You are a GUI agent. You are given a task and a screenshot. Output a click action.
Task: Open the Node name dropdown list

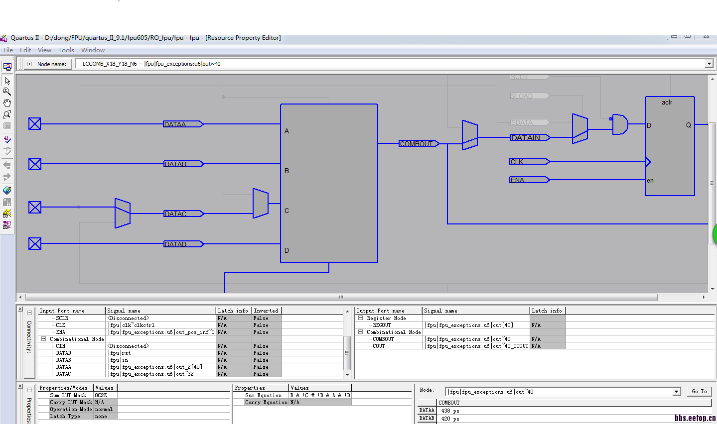pos(709,64)
